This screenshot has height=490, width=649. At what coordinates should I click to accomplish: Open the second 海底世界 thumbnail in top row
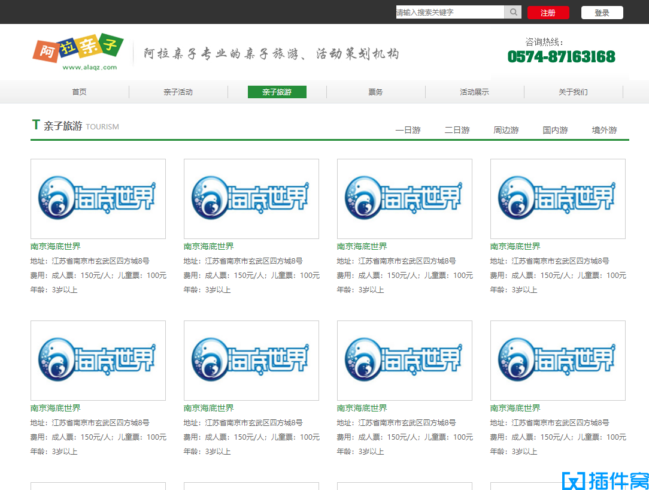251,199
